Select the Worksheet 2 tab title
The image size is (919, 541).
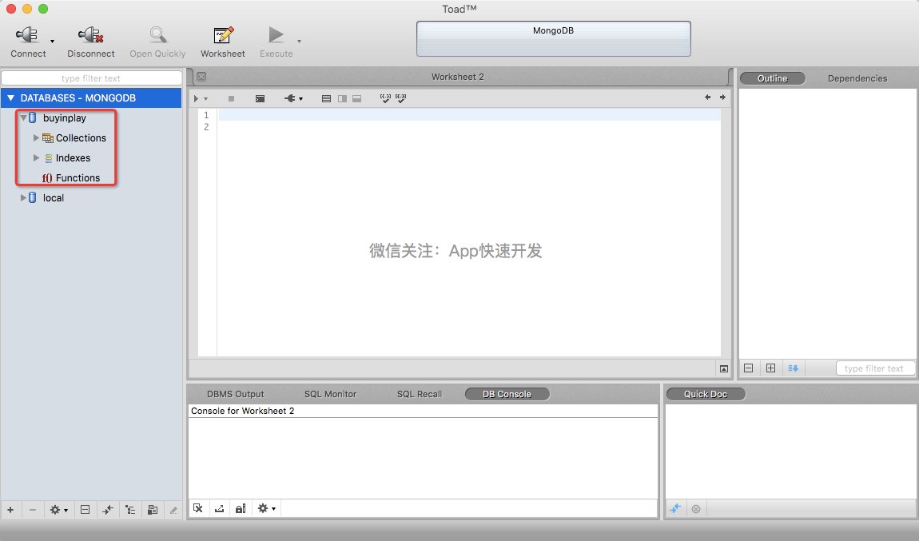(458, 77)
